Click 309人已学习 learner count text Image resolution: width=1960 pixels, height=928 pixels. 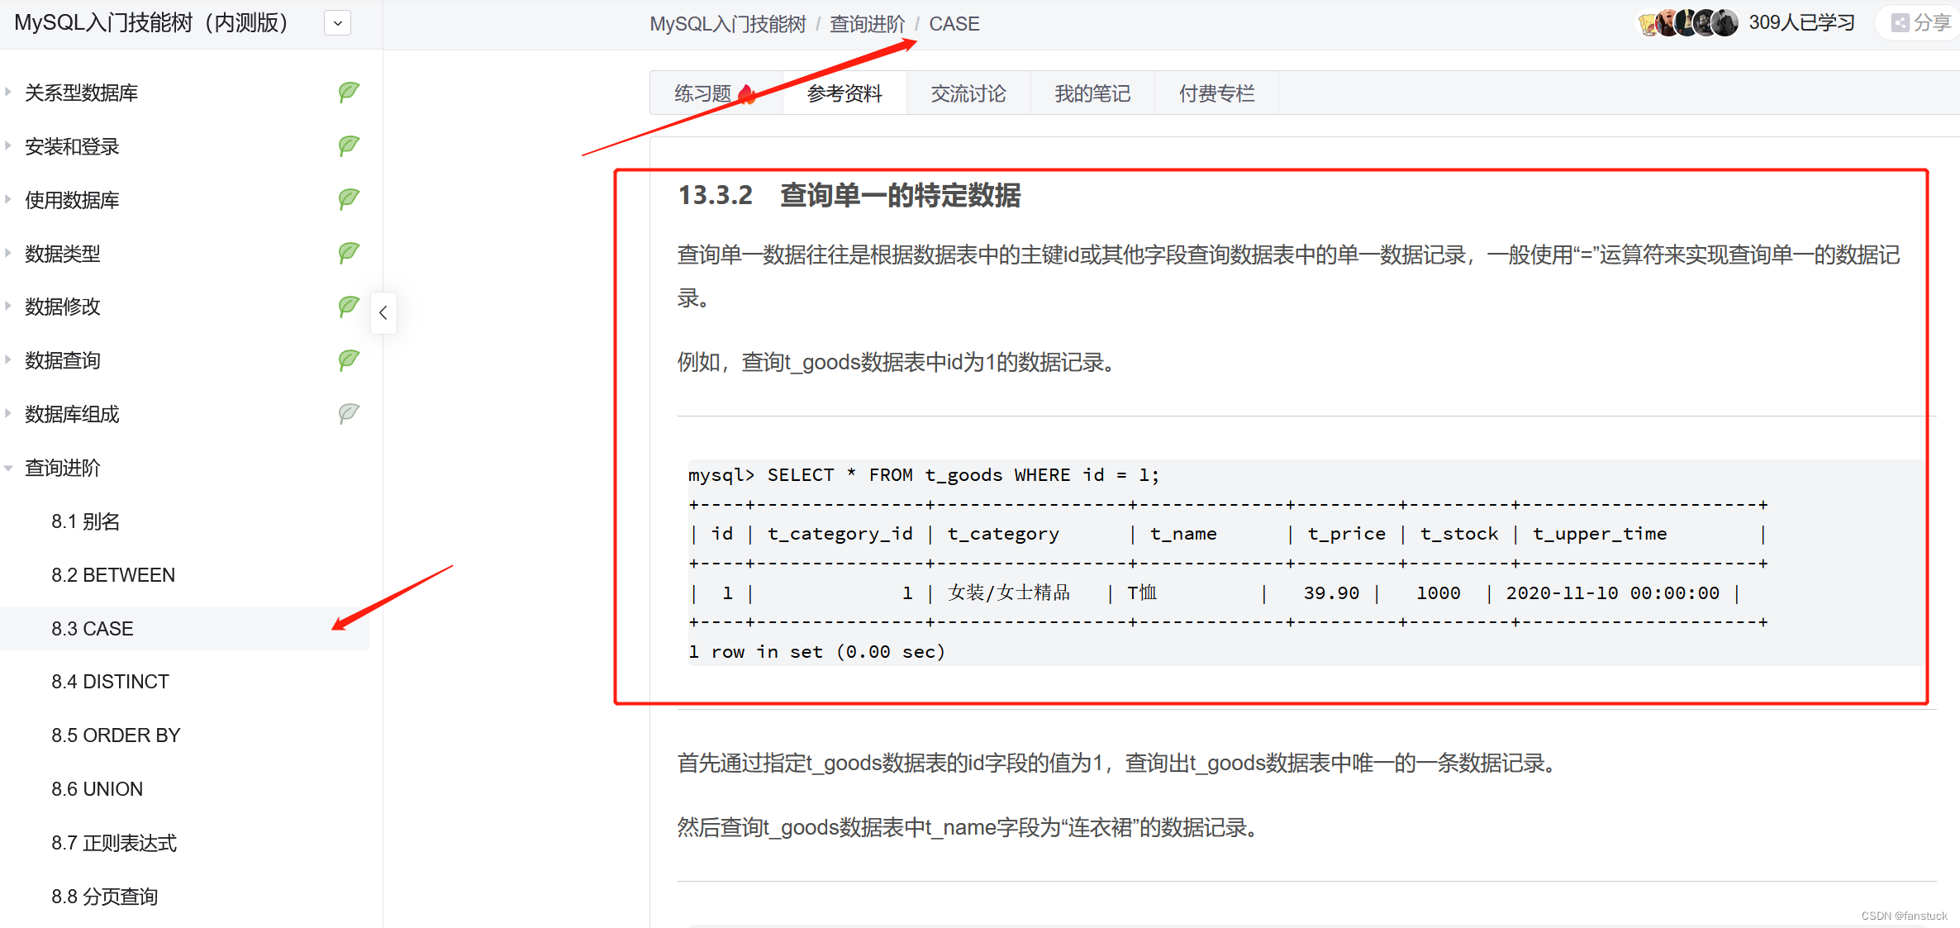tap(1801, 22)
